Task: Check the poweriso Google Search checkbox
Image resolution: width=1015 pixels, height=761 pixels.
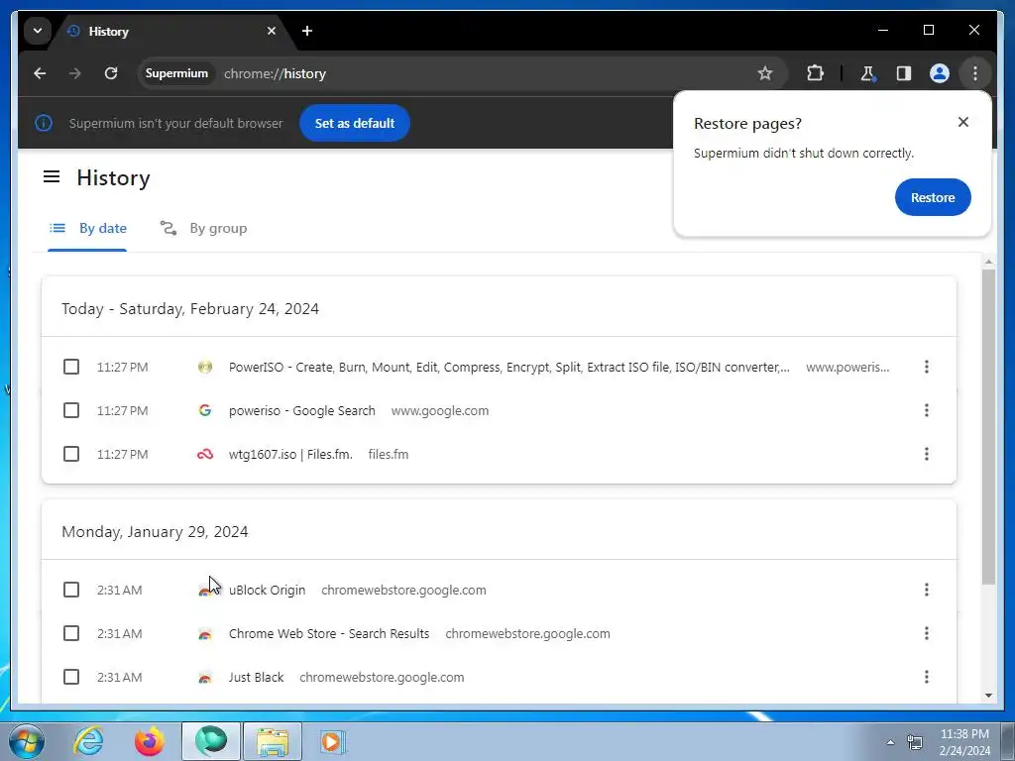Action: point(71,410)
